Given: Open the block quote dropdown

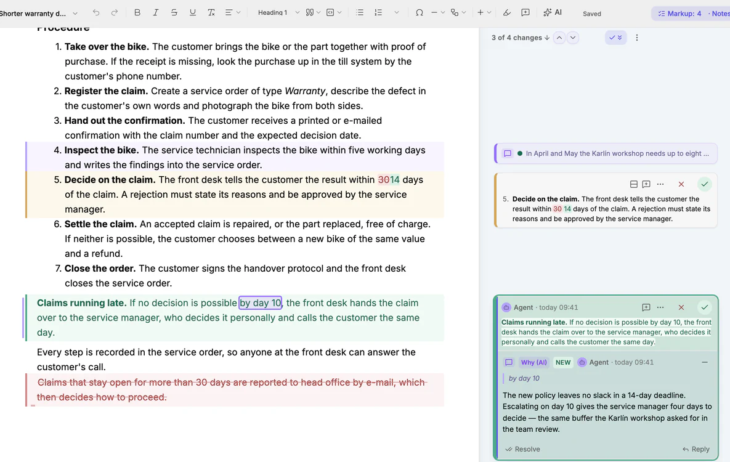Looking at the screenshot, I should (313, 12).
